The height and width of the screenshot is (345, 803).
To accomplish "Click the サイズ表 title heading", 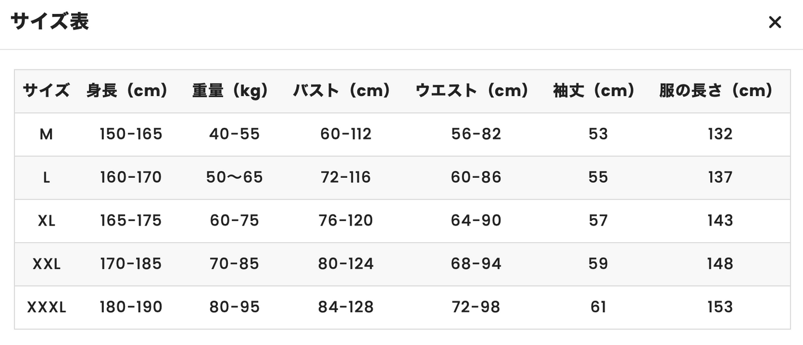I will [49, 22].
